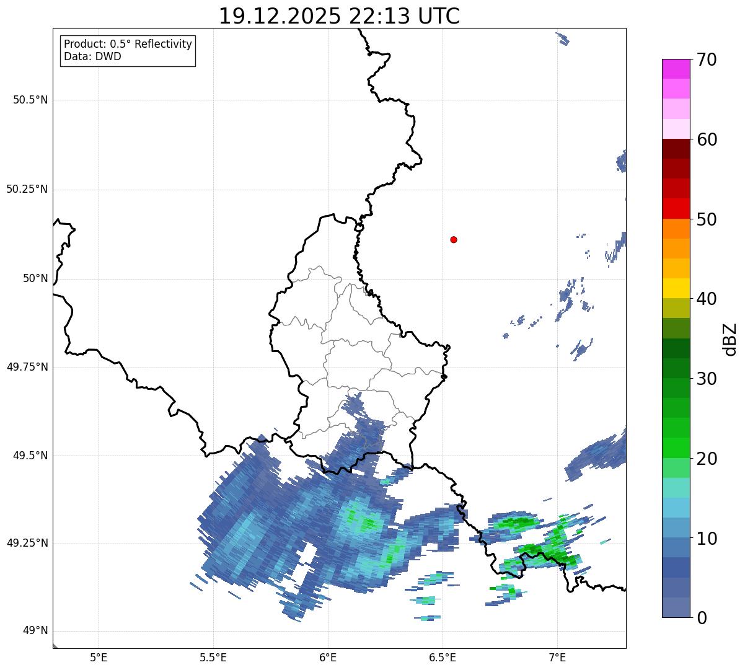
Task: Click the longitude label '5.5°E'
Action: [x=213, y=657]
